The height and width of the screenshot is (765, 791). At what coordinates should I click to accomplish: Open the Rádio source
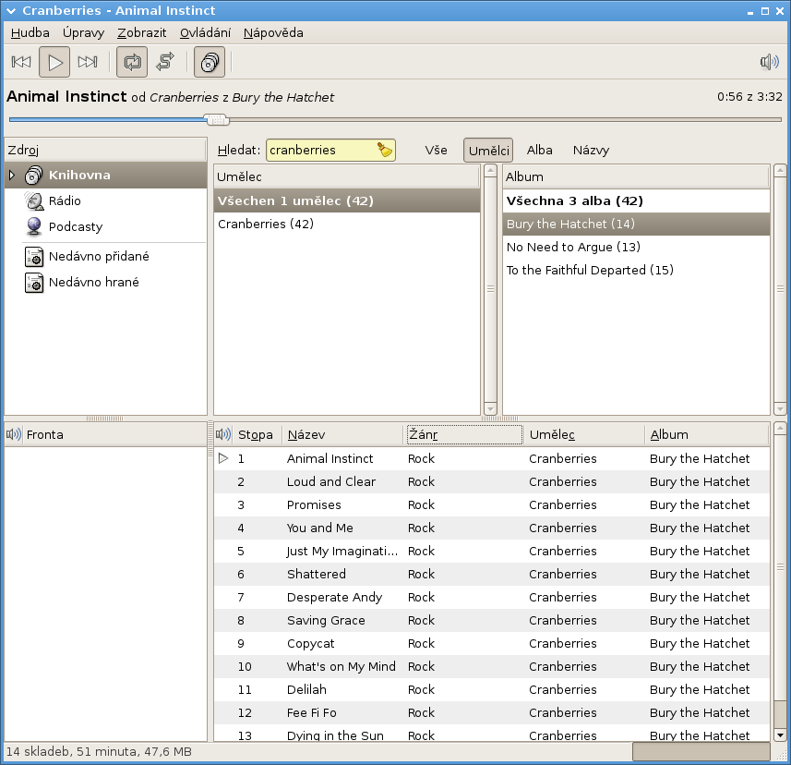tap(65, 201)
